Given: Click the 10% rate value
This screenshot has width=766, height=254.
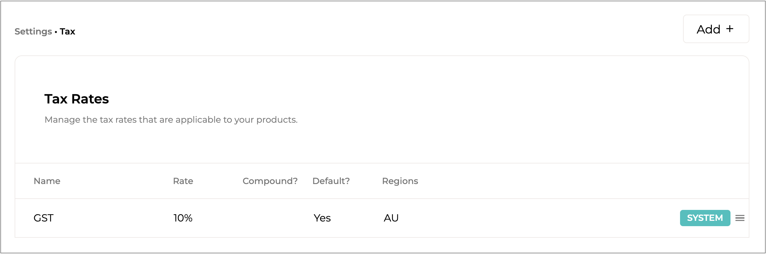Looking at the screenshot, I should [183, 218].
